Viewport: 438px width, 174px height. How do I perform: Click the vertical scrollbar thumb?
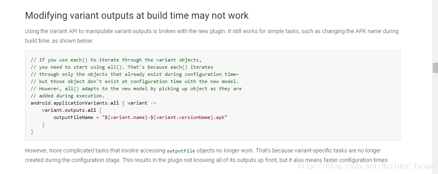(435, 67)
